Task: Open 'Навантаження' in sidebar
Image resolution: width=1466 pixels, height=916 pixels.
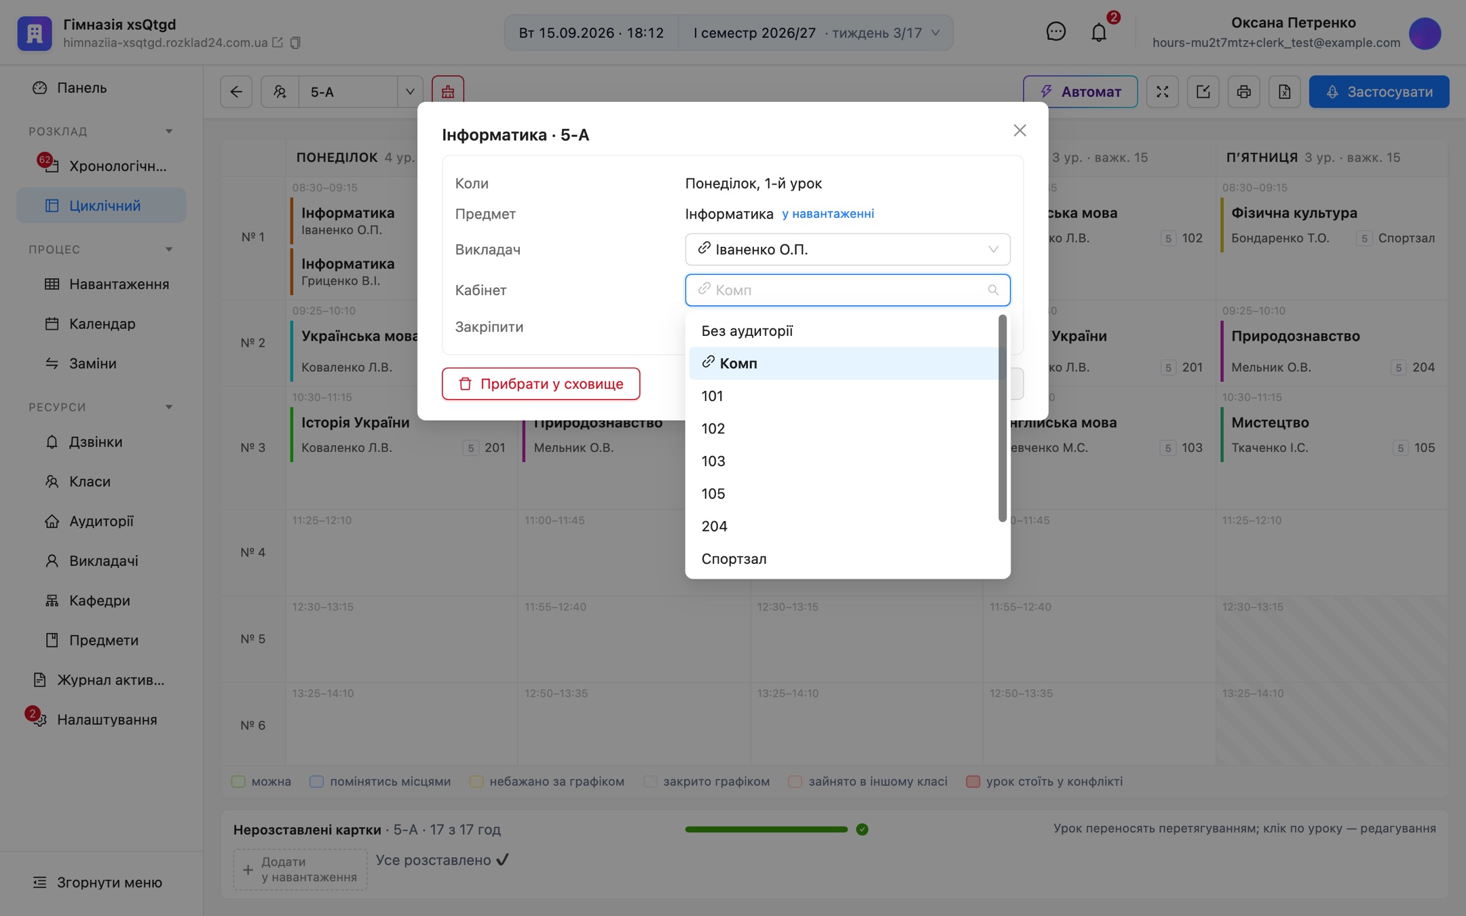Action: 102,284
